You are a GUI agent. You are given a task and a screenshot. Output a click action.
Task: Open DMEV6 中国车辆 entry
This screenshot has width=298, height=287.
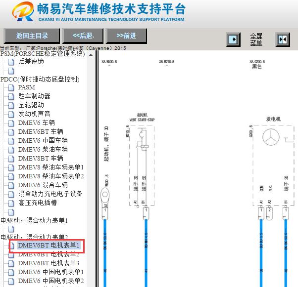pos(43,141)
